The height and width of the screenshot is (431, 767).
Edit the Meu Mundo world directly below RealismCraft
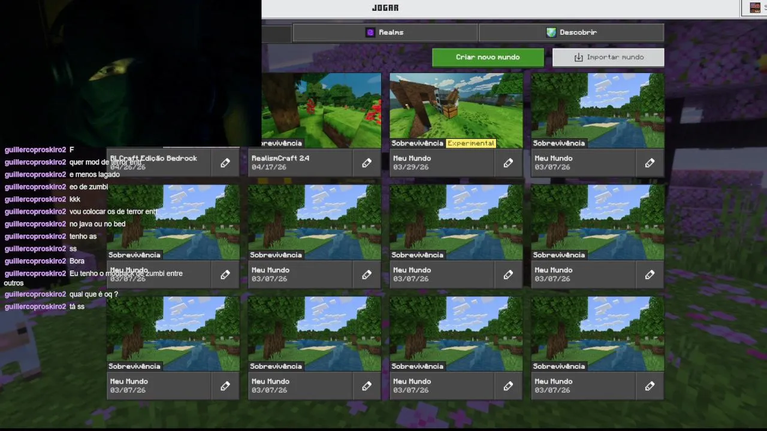tap(367, 275)
